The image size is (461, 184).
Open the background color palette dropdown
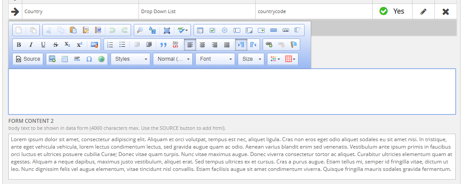pyautogui.click(x=291, y=59)
